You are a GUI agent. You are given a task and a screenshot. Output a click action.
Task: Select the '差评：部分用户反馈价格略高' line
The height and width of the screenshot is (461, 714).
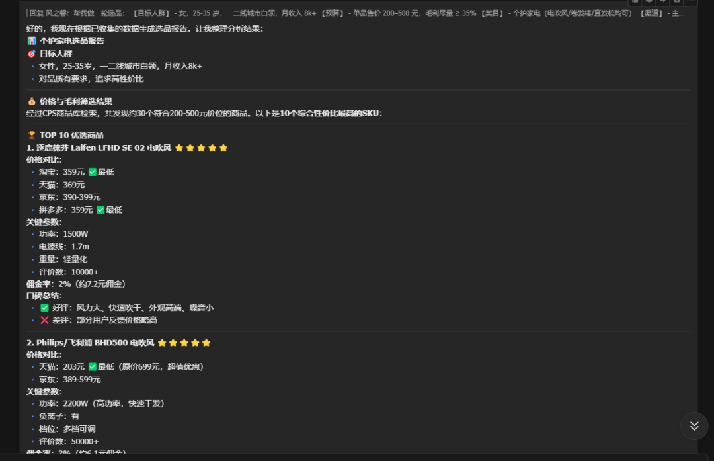coord(99,320)
